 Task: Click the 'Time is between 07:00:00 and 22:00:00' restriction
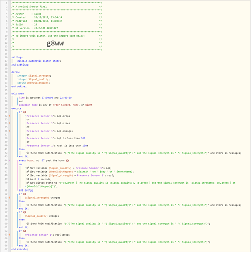(x=45, y=98)
